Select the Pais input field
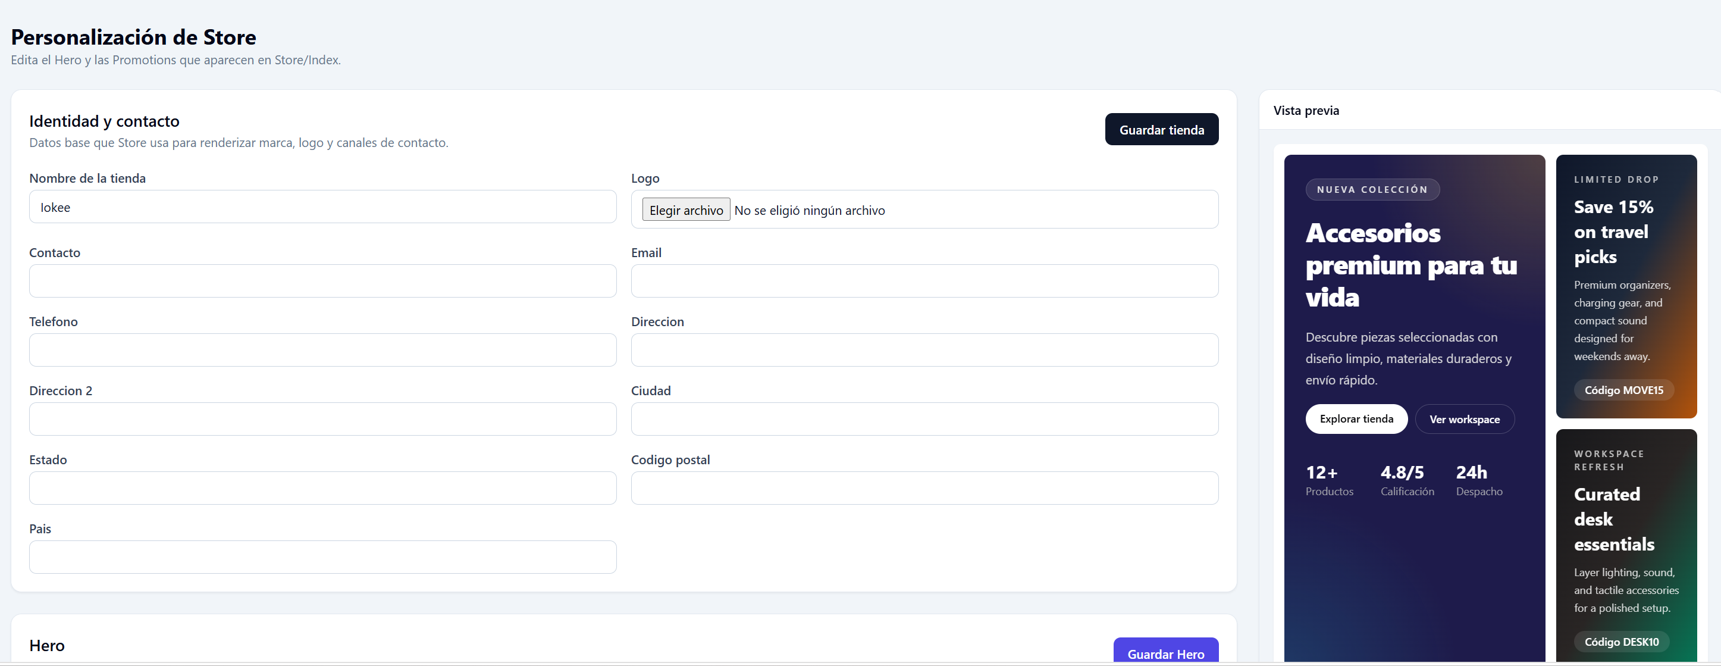This screenshot has width=1721, height=666. [322, 557]
